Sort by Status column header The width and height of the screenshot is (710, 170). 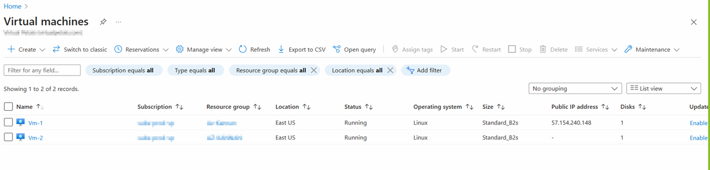(x=359, y=107)
